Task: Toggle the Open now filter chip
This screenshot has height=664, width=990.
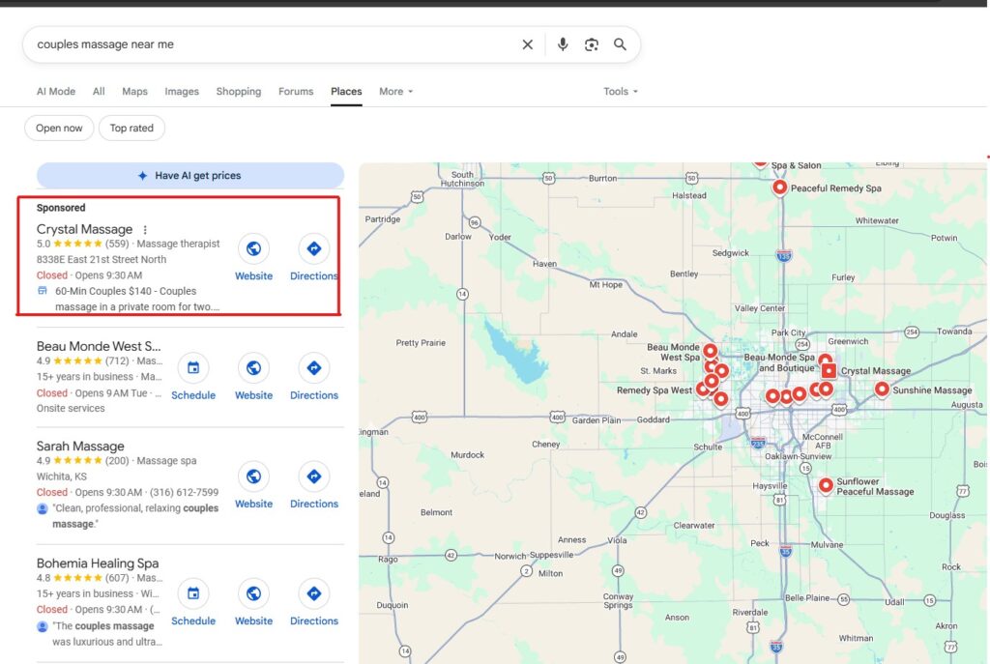Action: pos(59,129)
